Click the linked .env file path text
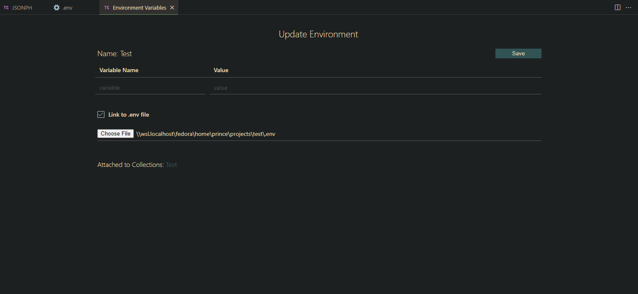This screenshot has height=294, width=638. click(x=206, y=134)
